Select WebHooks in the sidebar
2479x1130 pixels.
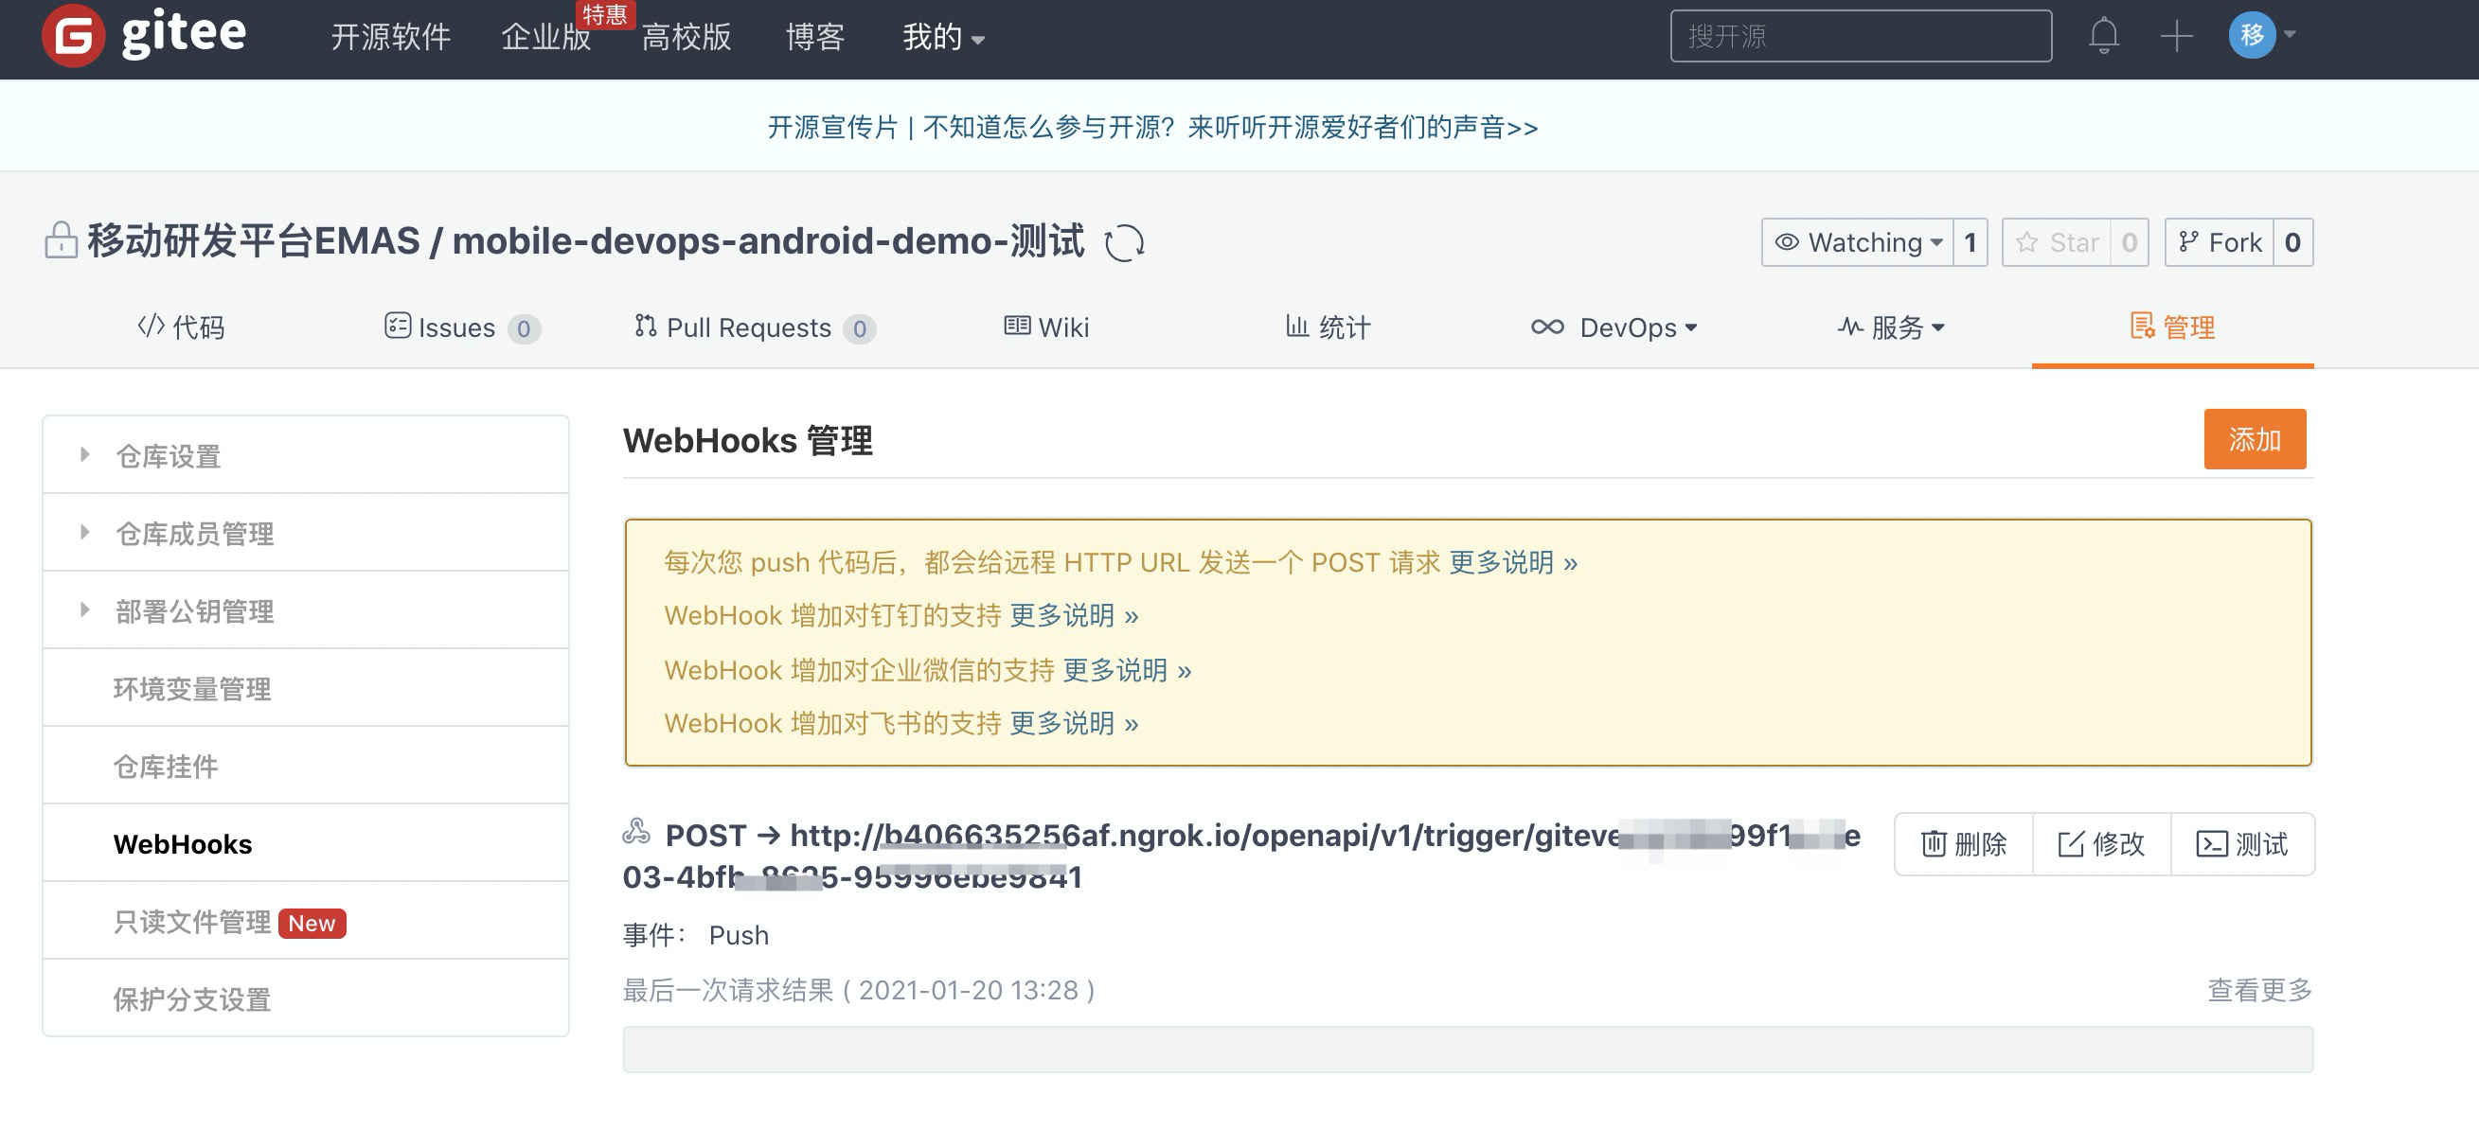305,843
